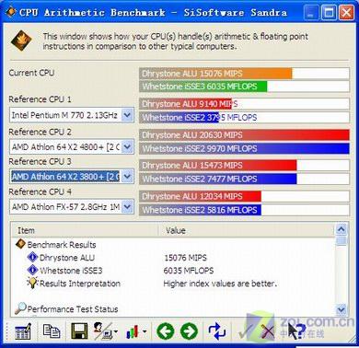Select the AMD Athlon FX-57 2.8GHz combo box
This screenshot has height=348, width=359.
coord(72,206)
